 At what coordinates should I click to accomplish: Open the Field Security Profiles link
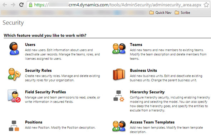tap(45, 92)
